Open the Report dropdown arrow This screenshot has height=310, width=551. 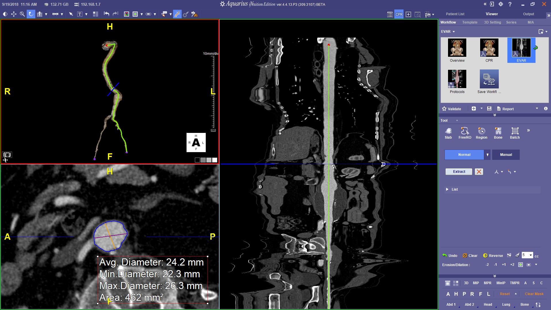(x=537, y=108)
